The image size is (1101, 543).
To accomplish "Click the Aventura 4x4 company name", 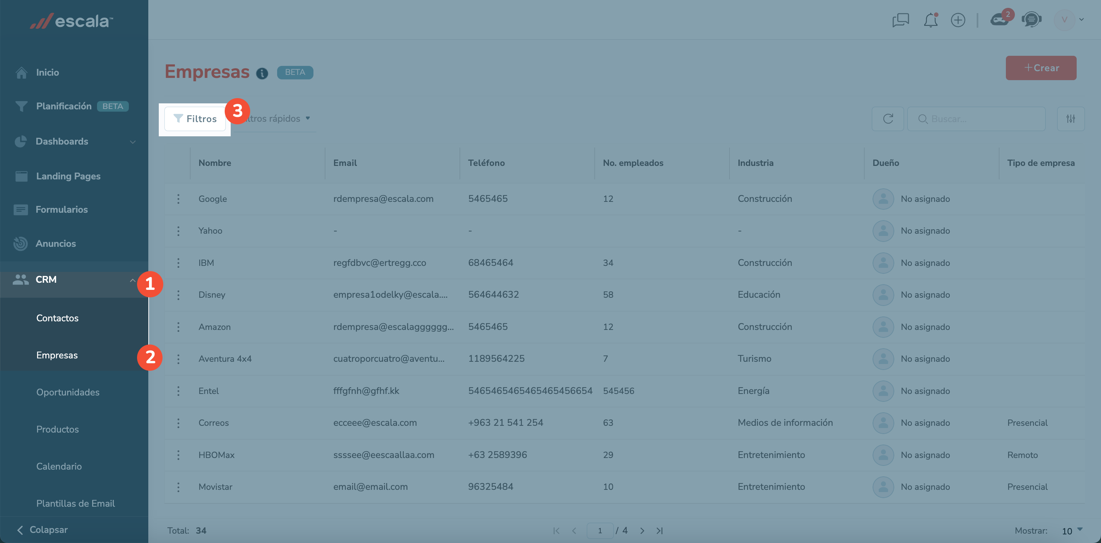I will click(225, 359).
